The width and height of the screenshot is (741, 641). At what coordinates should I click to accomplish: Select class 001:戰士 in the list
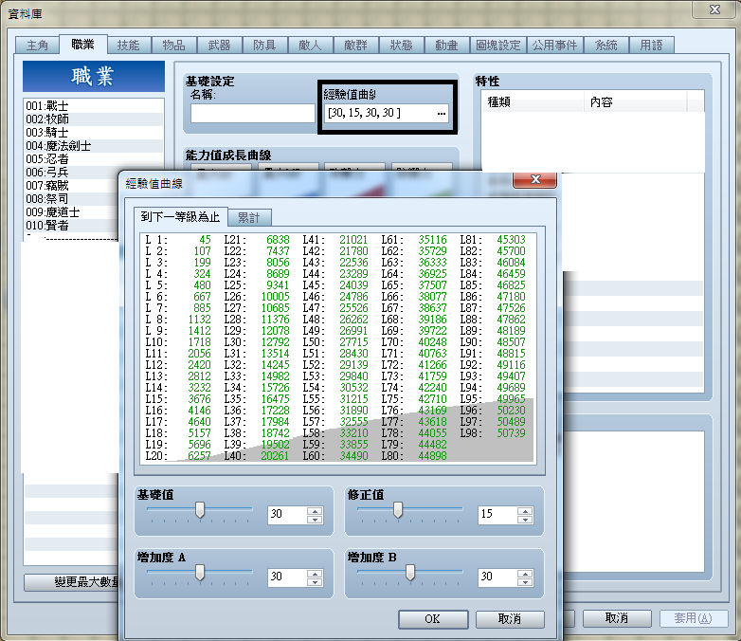pos(94,105)
